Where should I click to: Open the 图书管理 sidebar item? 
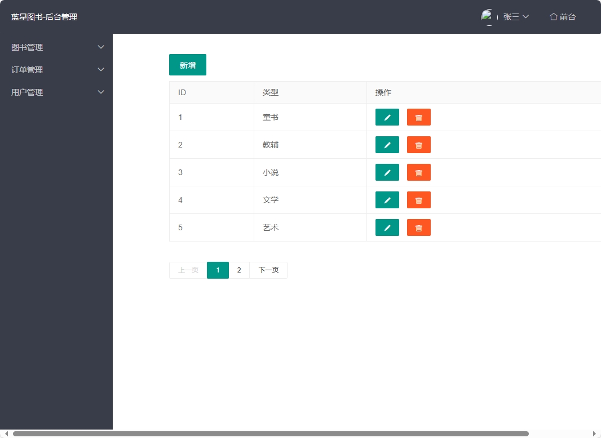tap(56, 47)
